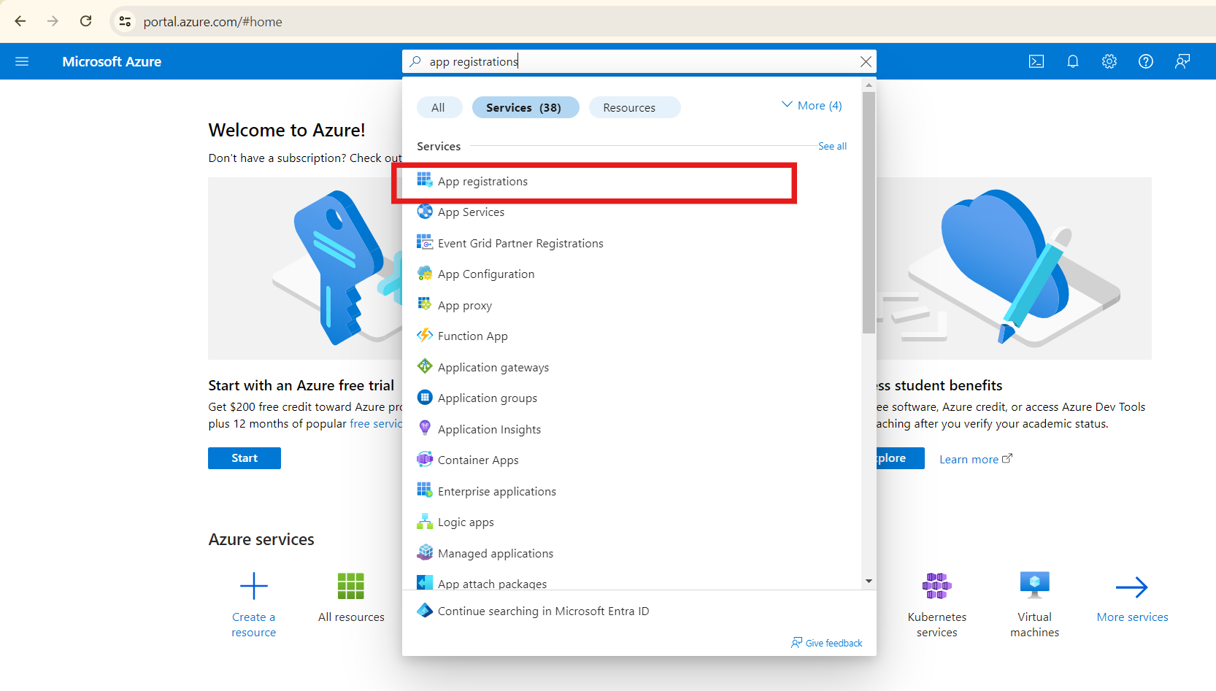Click the search results scrollbar down arrow
This screenshot has width=1216, height=691.
[869, 582]
